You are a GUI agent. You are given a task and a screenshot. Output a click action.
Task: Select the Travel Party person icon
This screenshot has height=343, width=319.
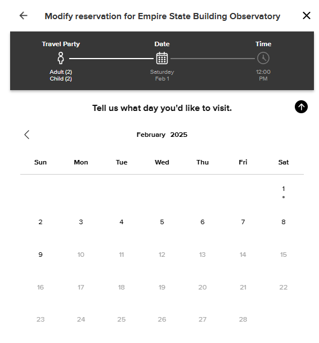pyautogui.click(x=61, y=58)
